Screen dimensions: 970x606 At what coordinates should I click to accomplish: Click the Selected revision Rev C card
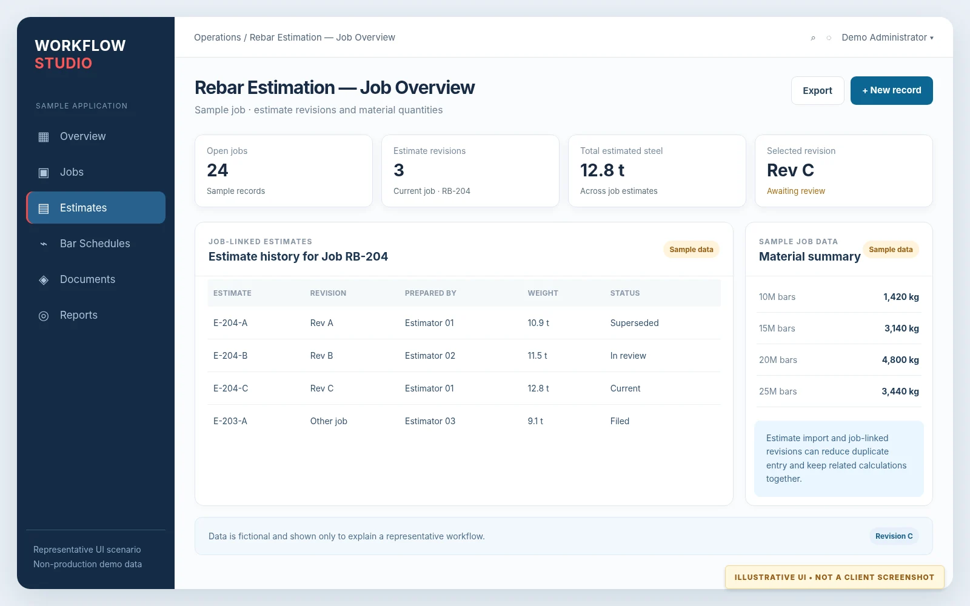point(844,171)
